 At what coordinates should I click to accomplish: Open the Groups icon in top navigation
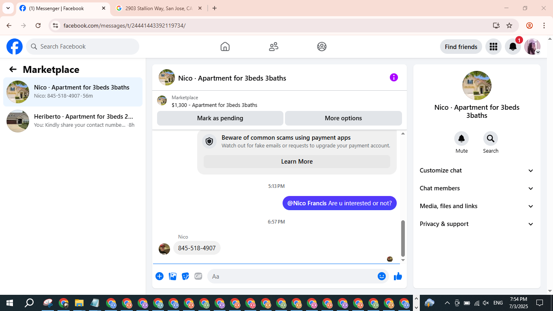[322, 47]
